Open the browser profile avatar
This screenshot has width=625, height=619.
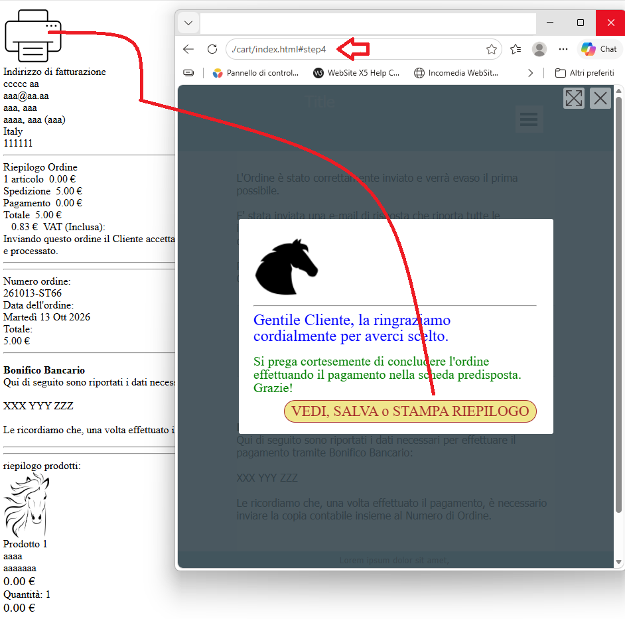pyautogui.click(x=539, y=49)
